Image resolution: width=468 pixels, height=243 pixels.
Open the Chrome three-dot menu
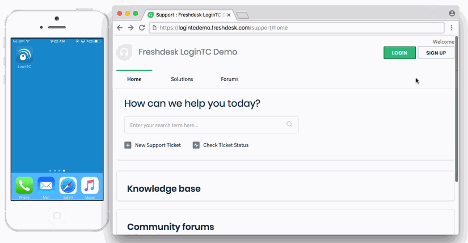452,28
